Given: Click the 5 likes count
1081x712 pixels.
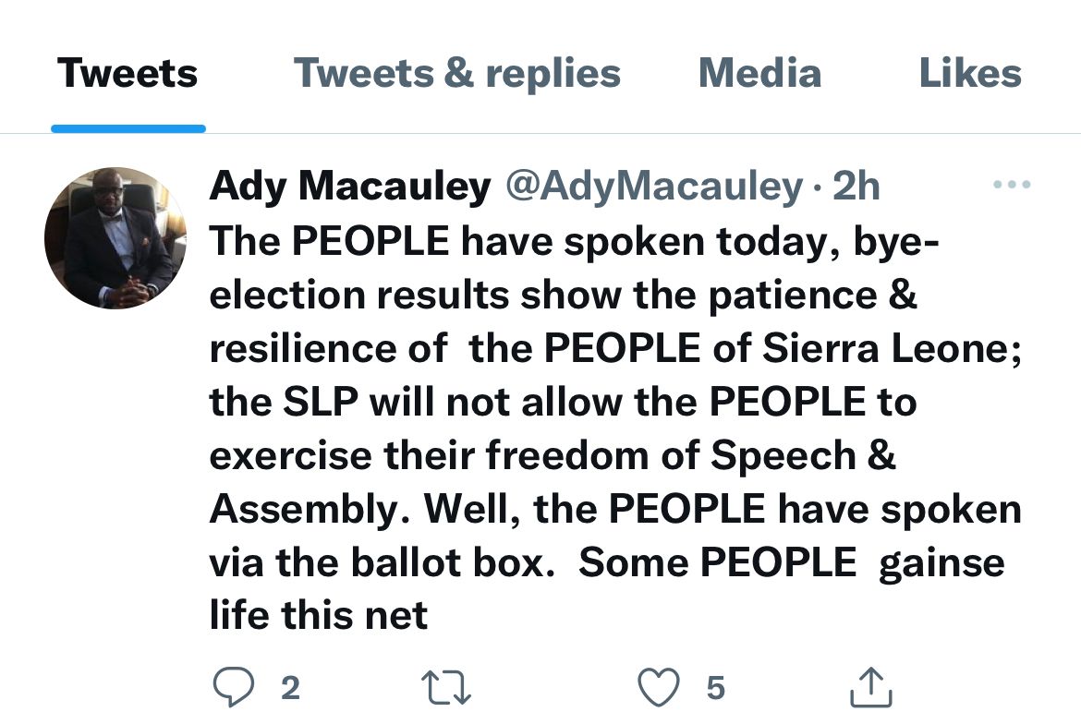Looking at the screenshot, I should 715,688.
